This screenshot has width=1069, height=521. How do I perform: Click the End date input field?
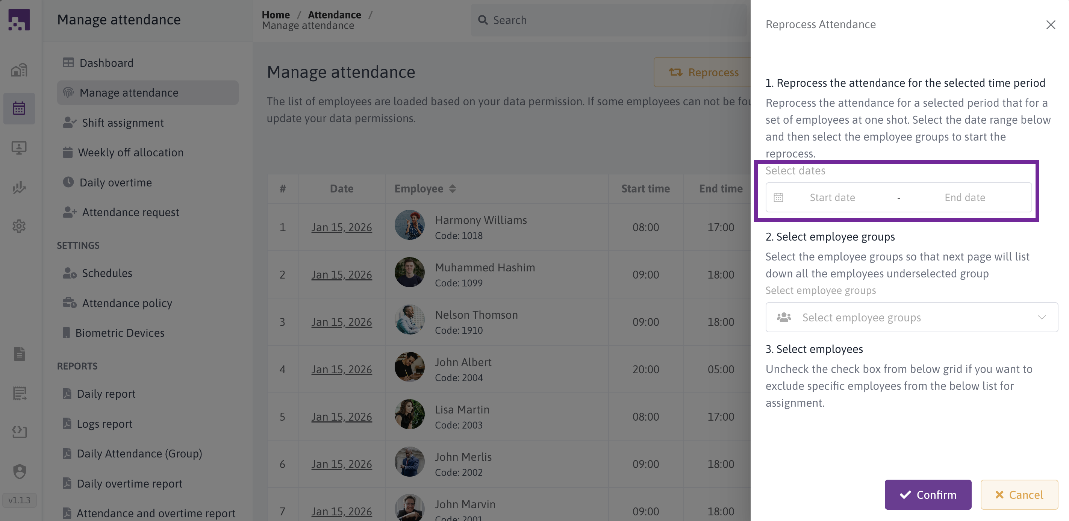965,198
